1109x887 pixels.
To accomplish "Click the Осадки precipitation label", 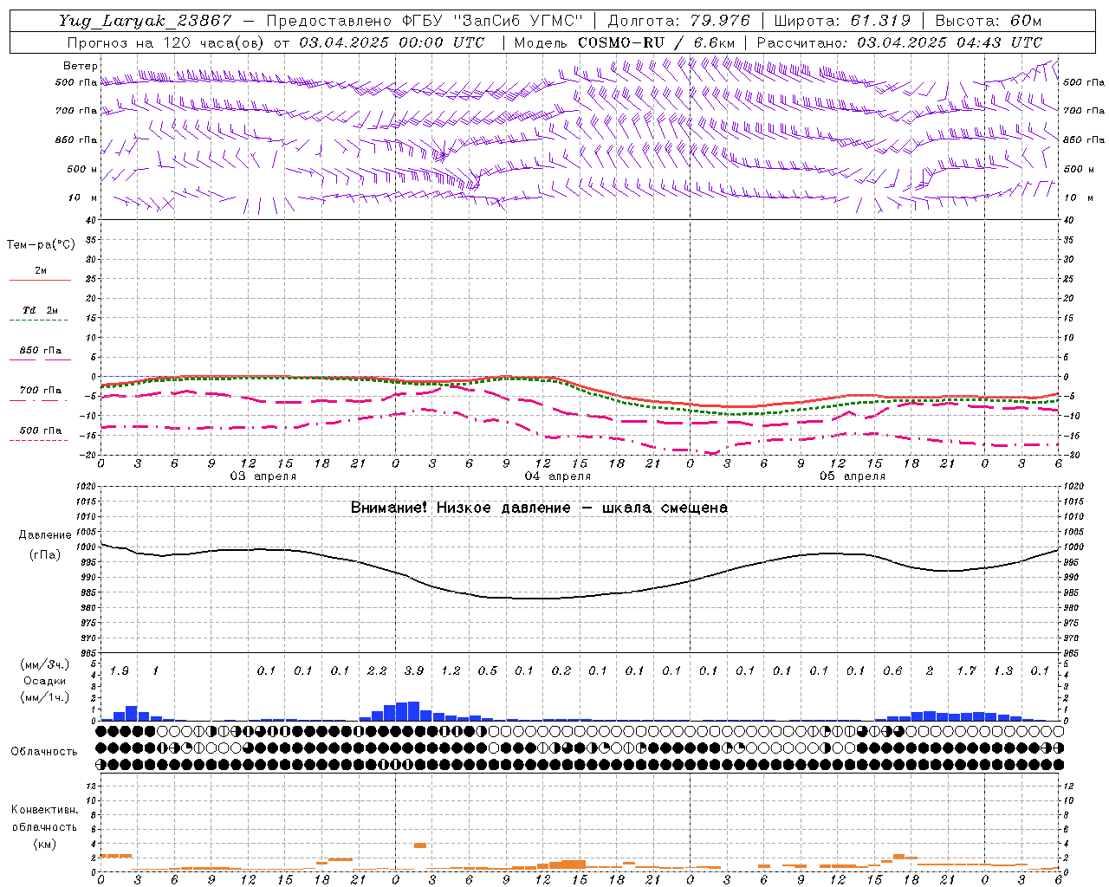I will coord(45,681).
